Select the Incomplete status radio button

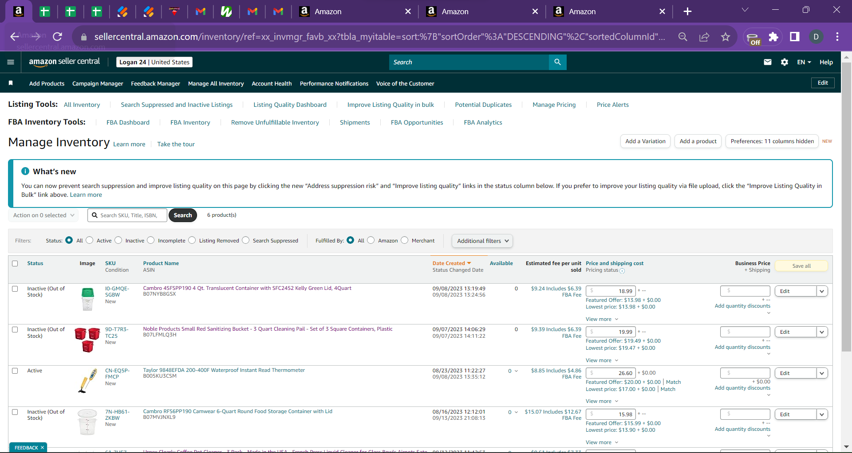tap(151, 240)
